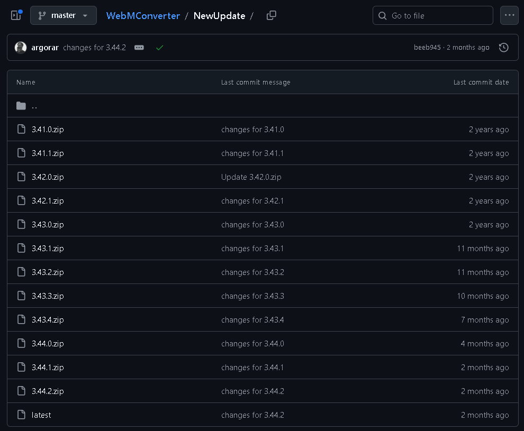Viewport: 524px width, 431px height.
Task: Click file icon for 3.42.0.zip
Action: [21, 177]
